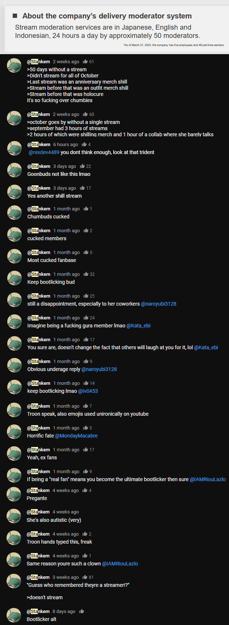The height and width of the screenshot is (625, 229).
Task: Open @naroyubi3128 link in 'Obvious underage reply'
Action: (99, 369)
